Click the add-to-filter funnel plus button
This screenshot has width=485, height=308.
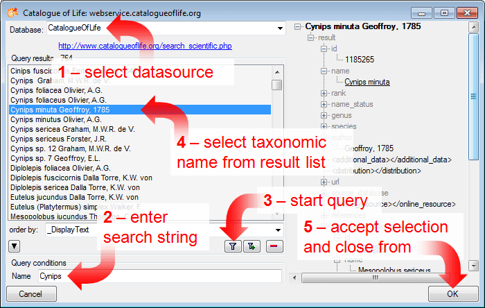coord(250,246)
